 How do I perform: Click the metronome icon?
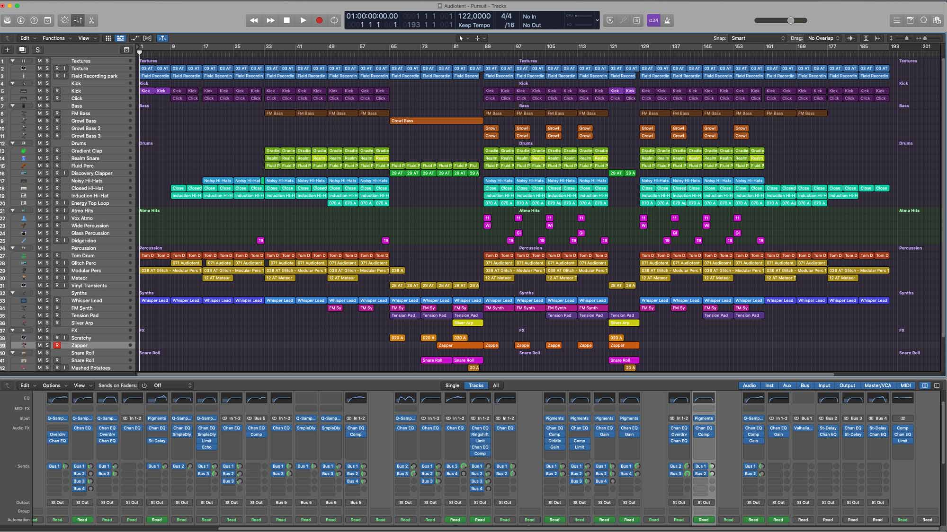pyautogui.click(x=667, y=20)
